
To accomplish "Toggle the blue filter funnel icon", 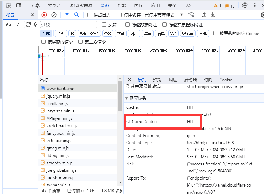I will (67, 15).
